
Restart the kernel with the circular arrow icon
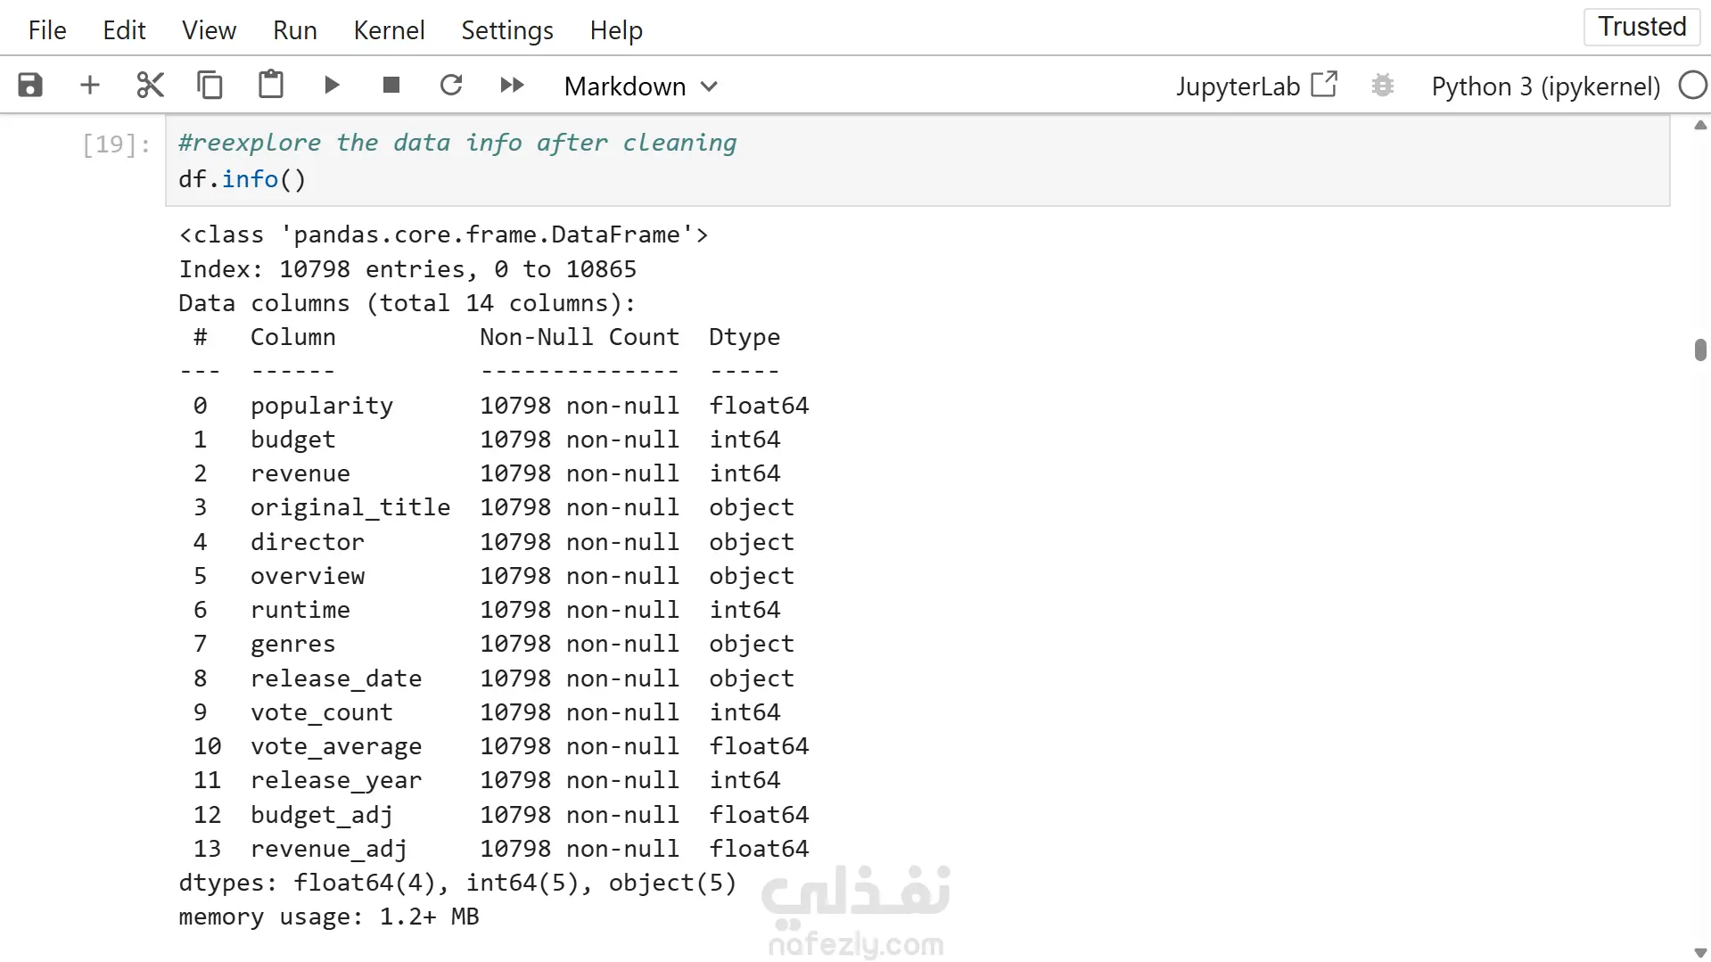pyautogui.click(x=451, y=86)
